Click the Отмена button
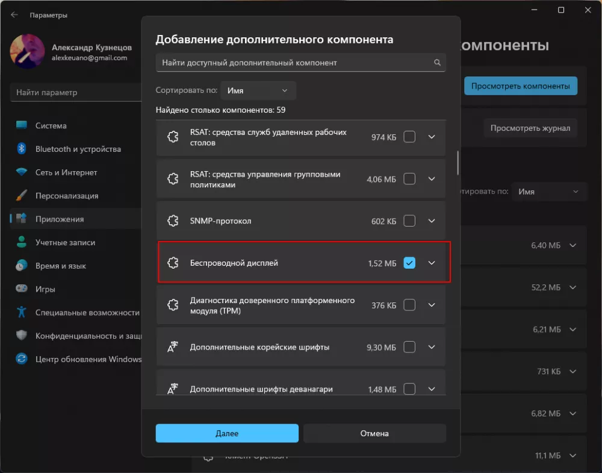The height and width of the screenshot is (473, 602). pos(374,433)
